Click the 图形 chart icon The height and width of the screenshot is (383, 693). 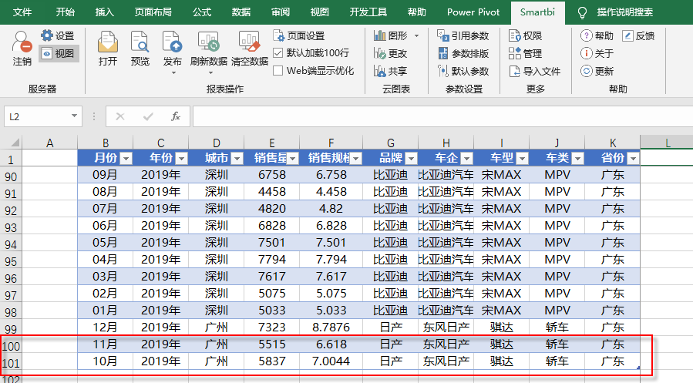pos(380,35)
